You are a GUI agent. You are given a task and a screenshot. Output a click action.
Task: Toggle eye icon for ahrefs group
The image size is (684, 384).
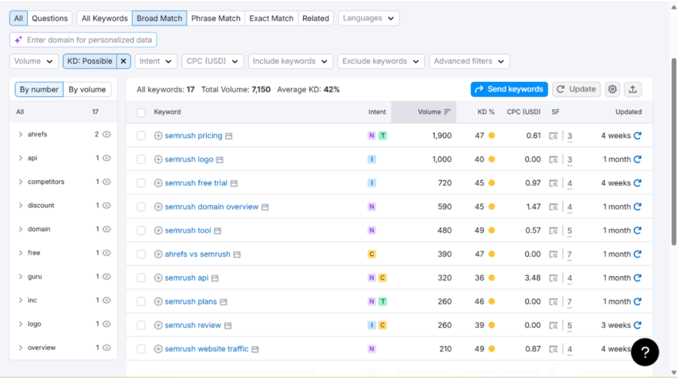pos(107,135)
